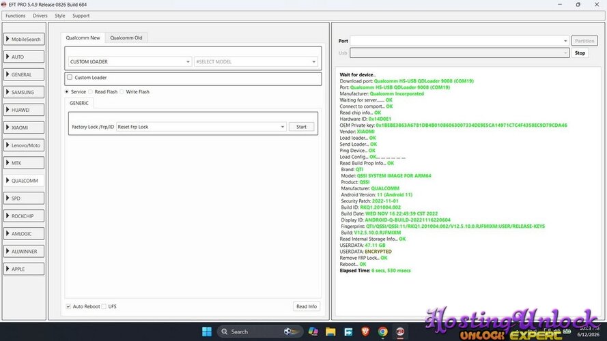Open the SPD sidebar section
607x341 pixels.
pyautogui.click(x=24, y=198)
